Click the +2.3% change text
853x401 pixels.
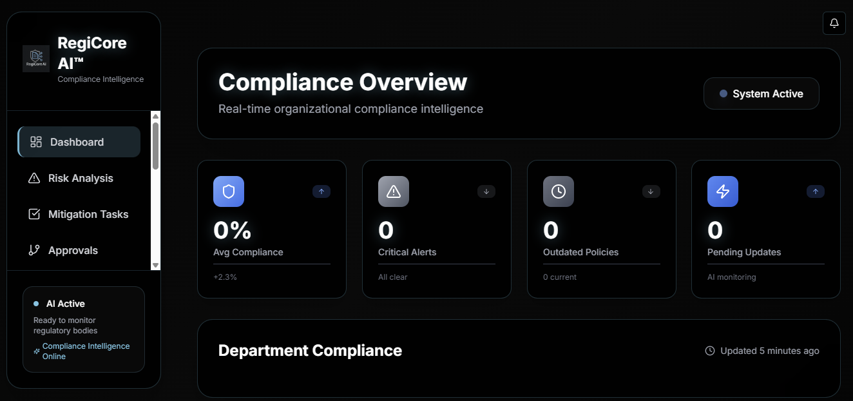225,277
